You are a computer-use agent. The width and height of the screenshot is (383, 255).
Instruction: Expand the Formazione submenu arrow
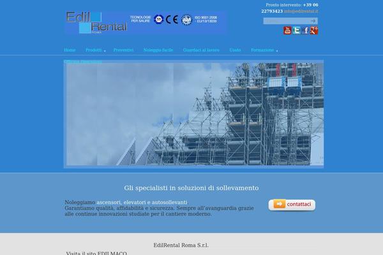pos(277,51)
